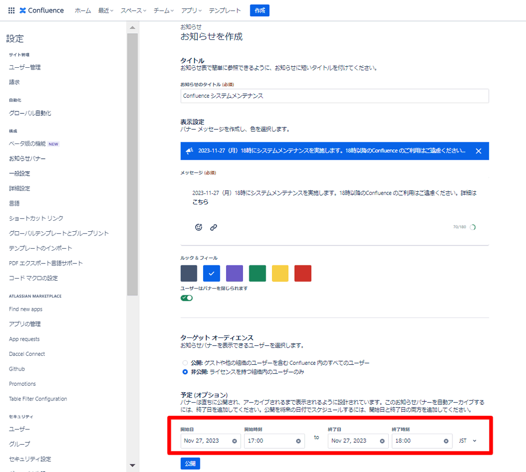526x472 pixels.
Task: Open Table Filter Configuration in sidebar
Action: tap(38, 398)
